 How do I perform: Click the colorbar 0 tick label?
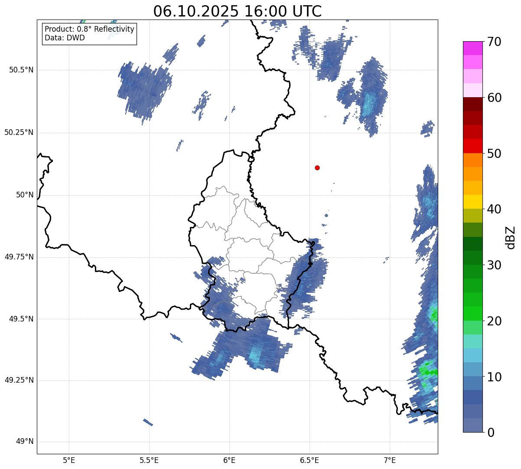pyautogui.click(x=491, y=433)
